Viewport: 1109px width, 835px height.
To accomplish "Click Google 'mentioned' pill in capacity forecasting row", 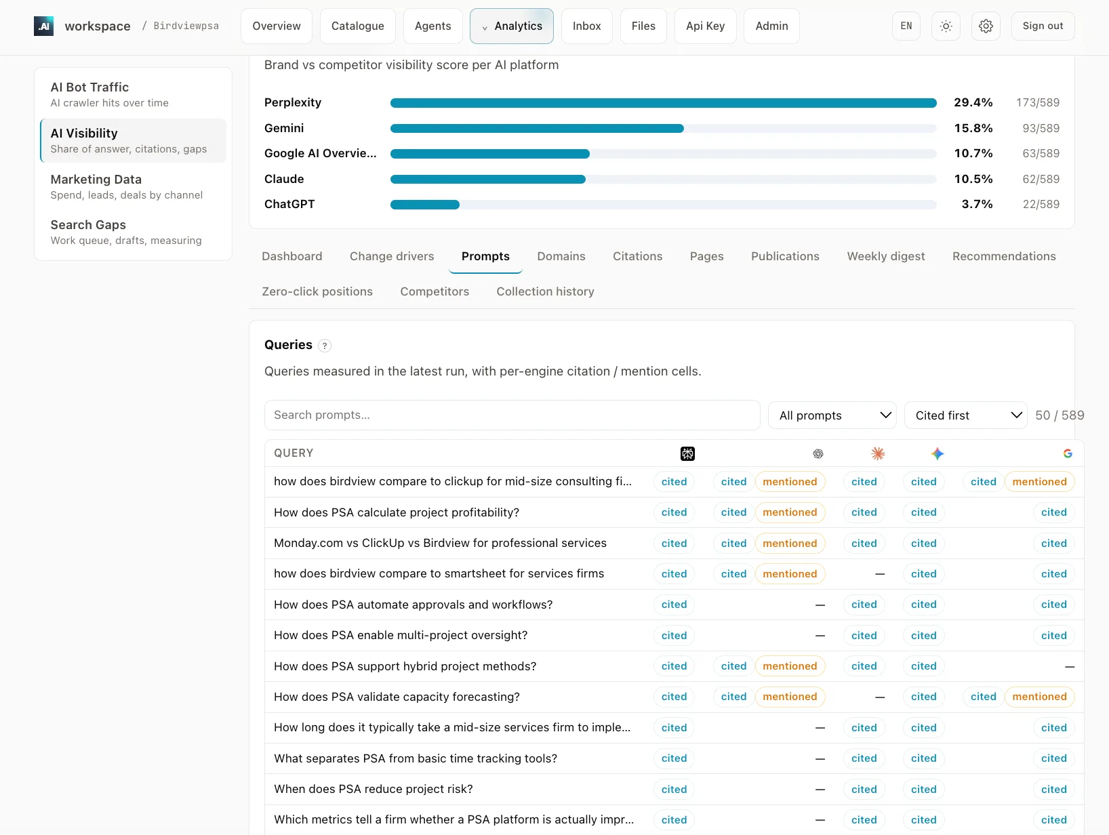I will 1039,697.
